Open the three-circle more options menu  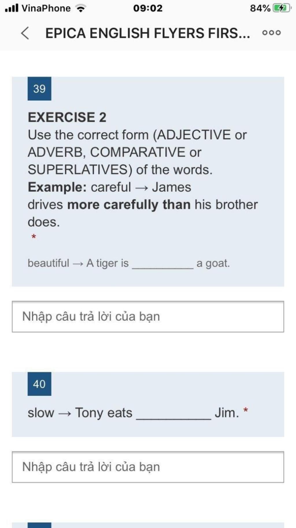pyautogui.click(x=271, y=33)
